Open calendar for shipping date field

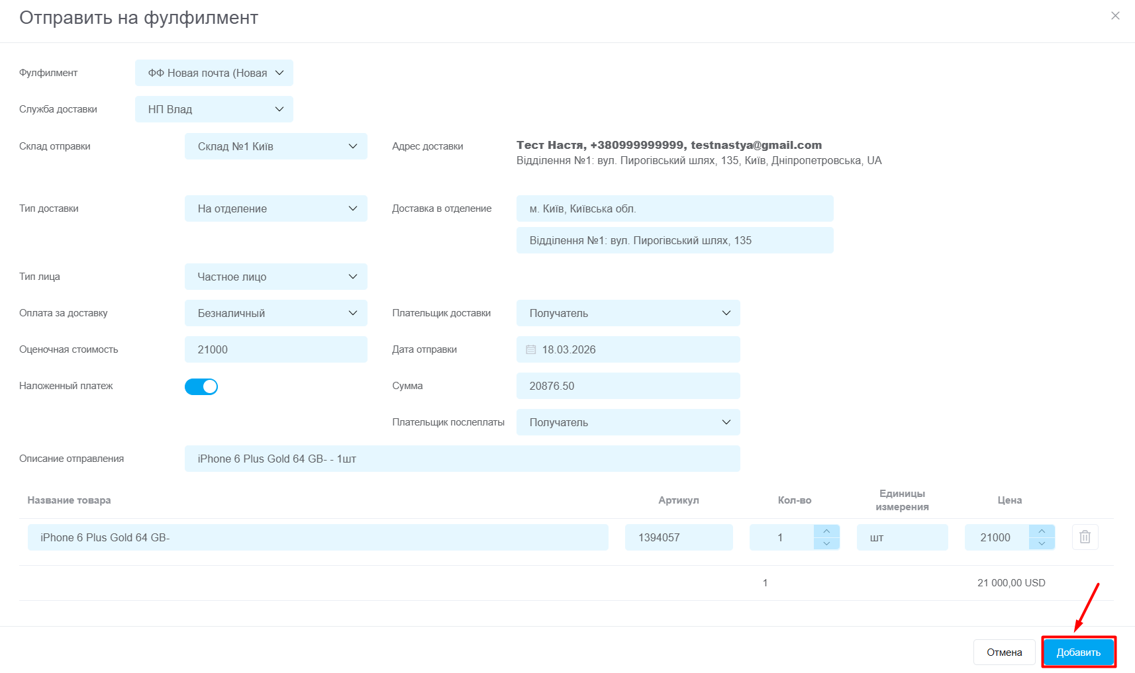[x=531, y=349]
